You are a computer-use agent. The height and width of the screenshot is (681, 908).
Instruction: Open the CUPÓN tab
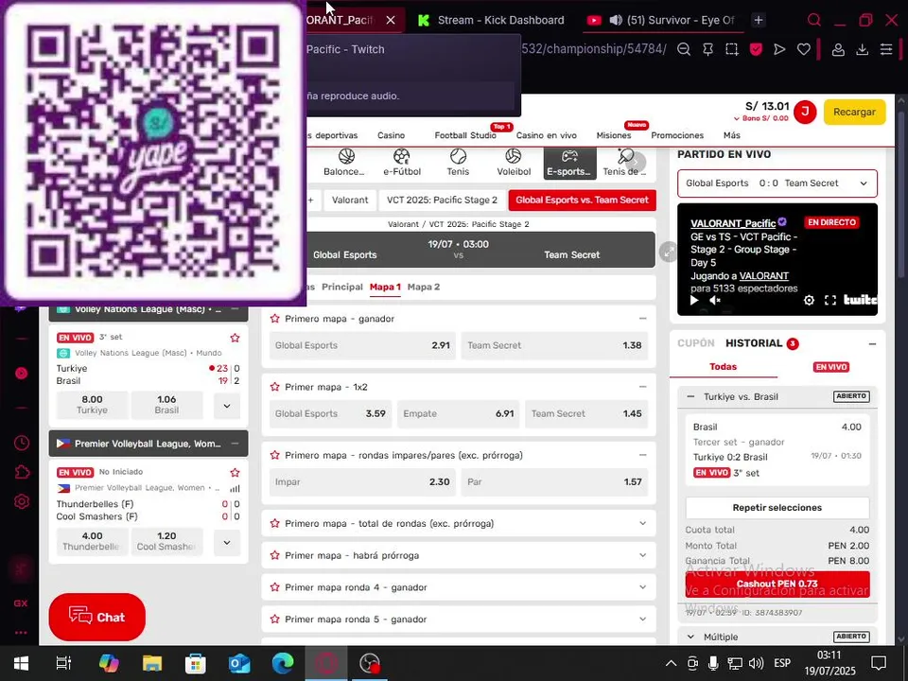(696, 343)
